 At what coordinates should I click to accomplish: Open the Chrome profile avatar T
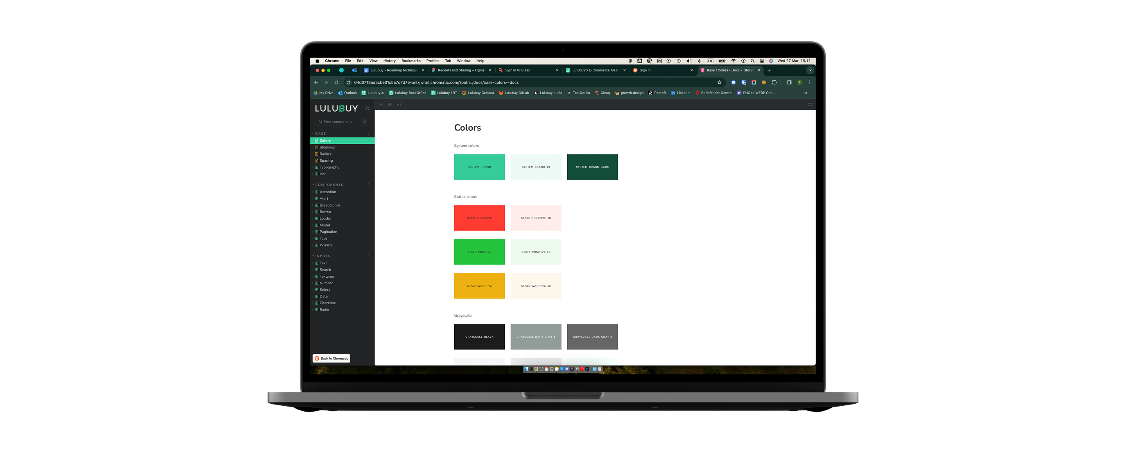[x=800, y=82]
